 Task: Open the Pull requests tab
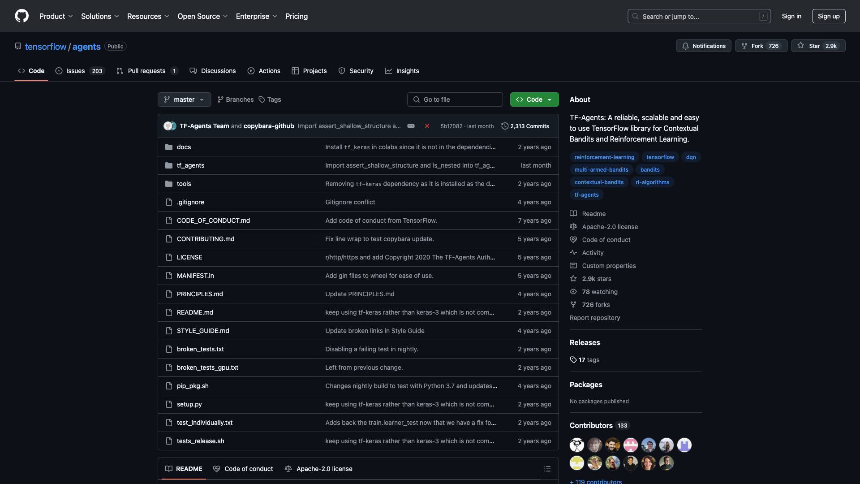click(x=147, y=71)
